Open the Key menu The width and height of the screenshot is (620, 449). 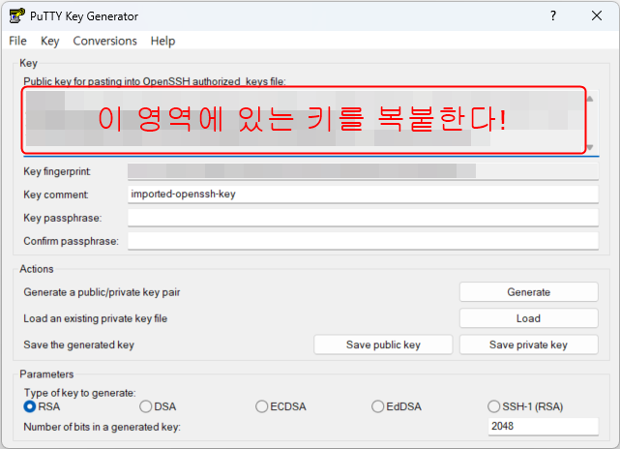pyautogui.click(x=50, y=41)
